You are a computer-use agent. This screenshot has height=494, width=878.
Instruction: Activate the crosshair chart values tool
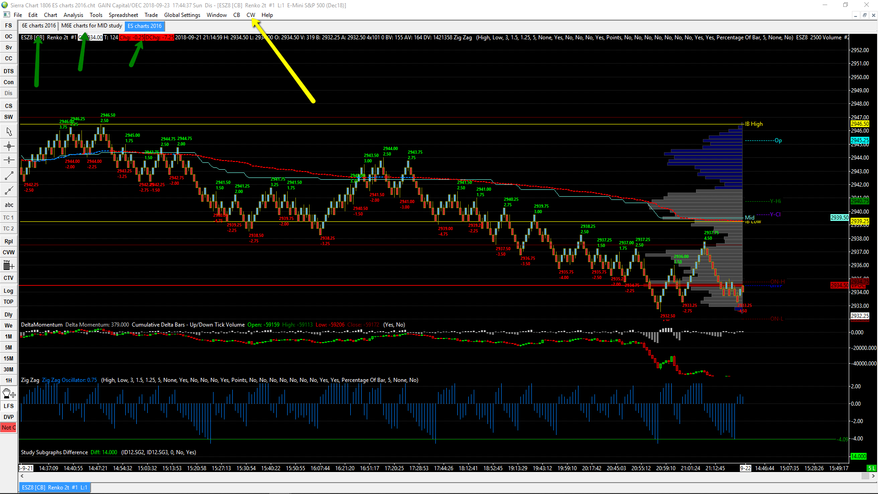tap(9, 146)
